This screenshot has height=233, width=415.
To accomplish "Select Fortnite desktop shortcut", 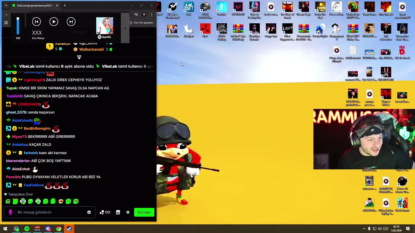I will [x=222, y=9].
